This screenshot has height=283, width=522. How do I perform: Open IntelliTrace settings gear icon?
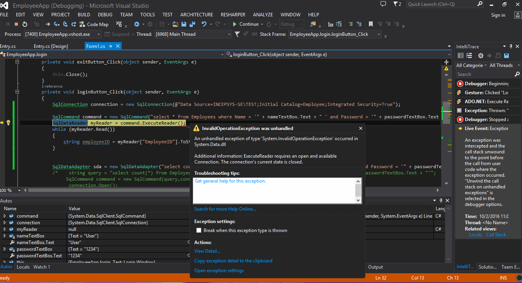(481, 56)
